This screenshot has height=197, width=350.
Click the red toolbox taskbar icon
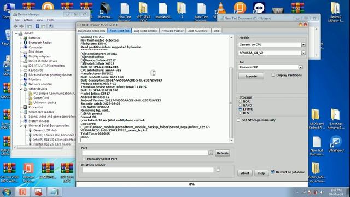(x=38, y=192)
